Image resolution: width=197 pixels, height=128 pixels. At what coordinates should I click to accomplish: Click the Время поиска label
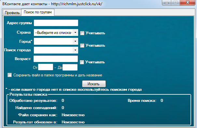(x=142, y=101)
